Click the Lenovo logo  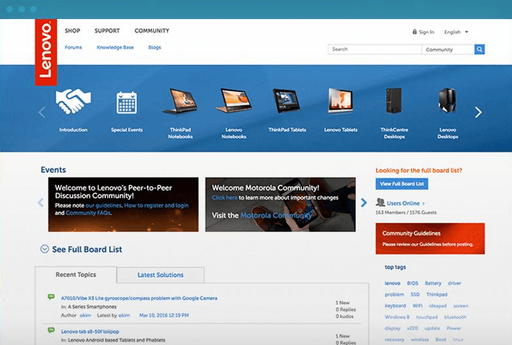pyautogui.click(x=46, y=52)
